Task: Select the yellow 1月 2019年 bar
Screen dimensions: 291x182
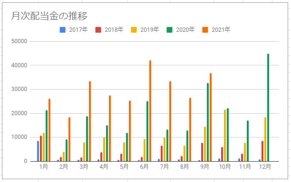Action: tap(44, 147)
